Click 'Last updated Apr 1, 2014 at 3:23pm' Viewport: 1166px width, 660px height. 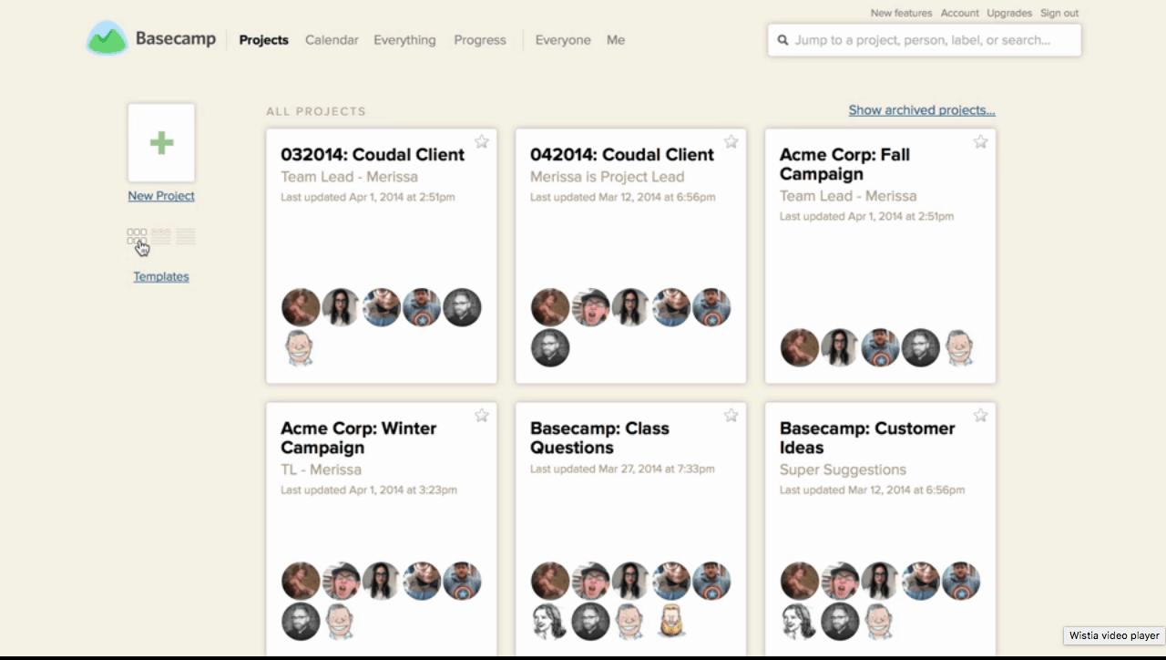[x=369, y=490]
